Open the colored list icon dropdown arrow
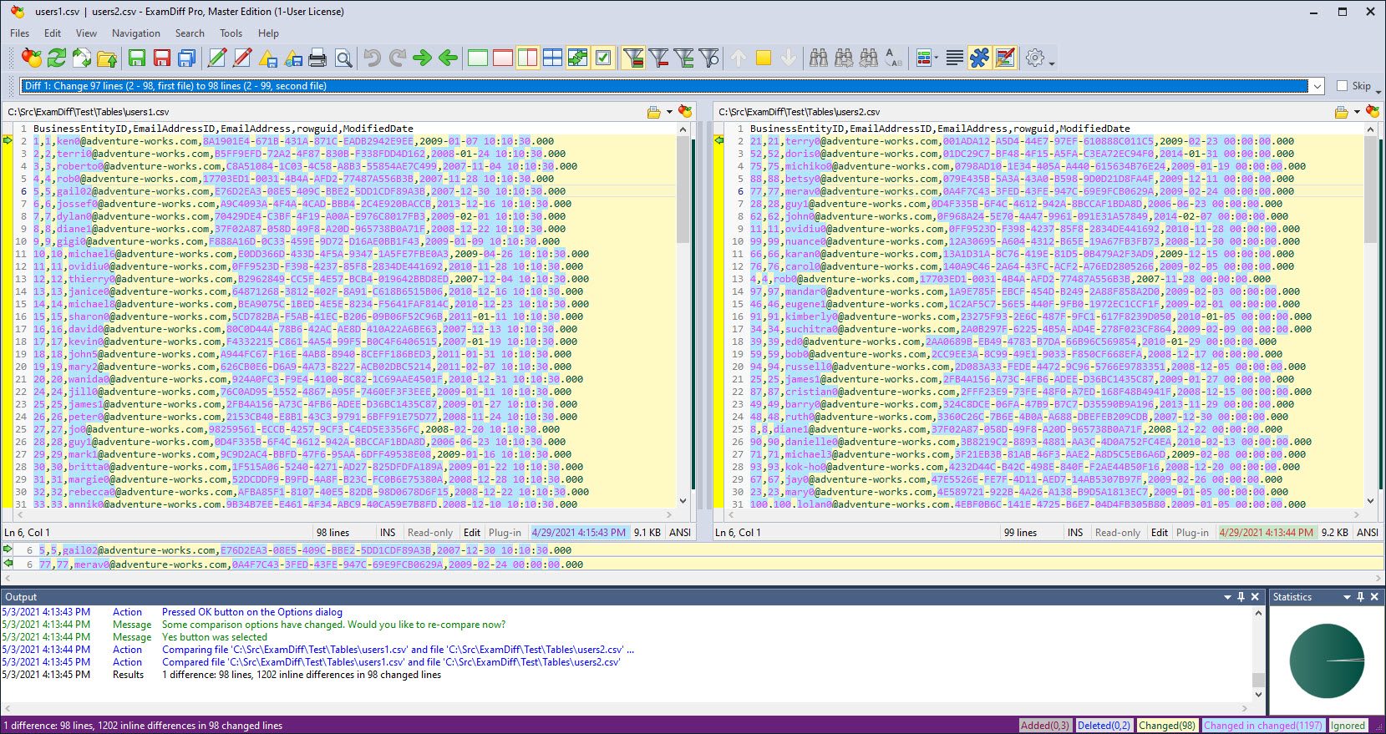 coord(937,58)
